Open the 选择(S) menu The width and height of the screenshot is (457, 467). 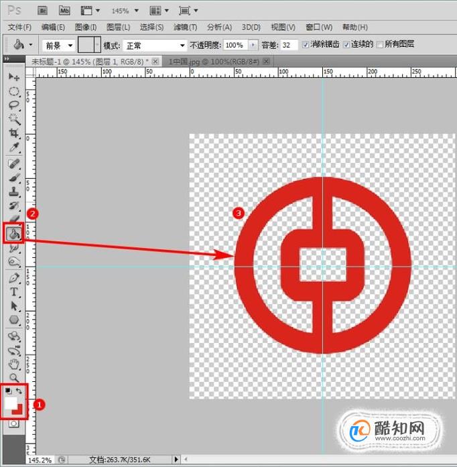[151, 27]
